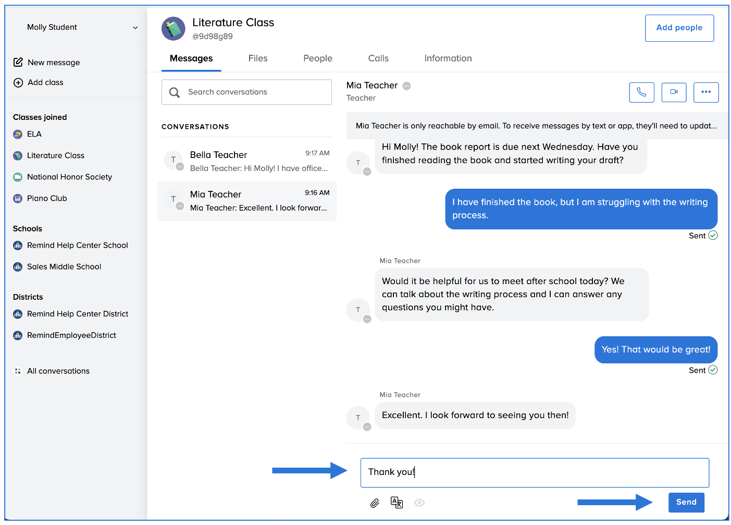Toggle the message preview eye icon

[419, 503]
